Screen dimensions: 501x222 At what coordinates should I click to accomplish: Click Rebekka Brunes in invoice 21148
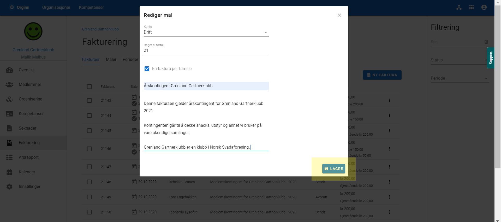[182, 182]
